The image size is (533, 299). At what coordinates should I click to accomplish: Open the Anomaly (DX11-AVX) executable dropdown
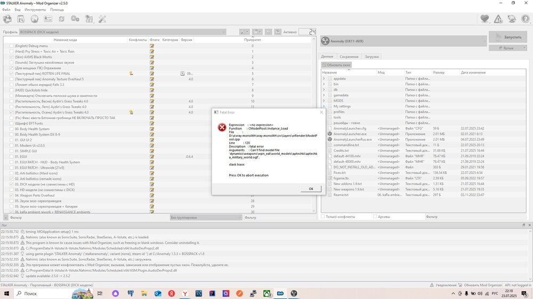tap(402, 40)
